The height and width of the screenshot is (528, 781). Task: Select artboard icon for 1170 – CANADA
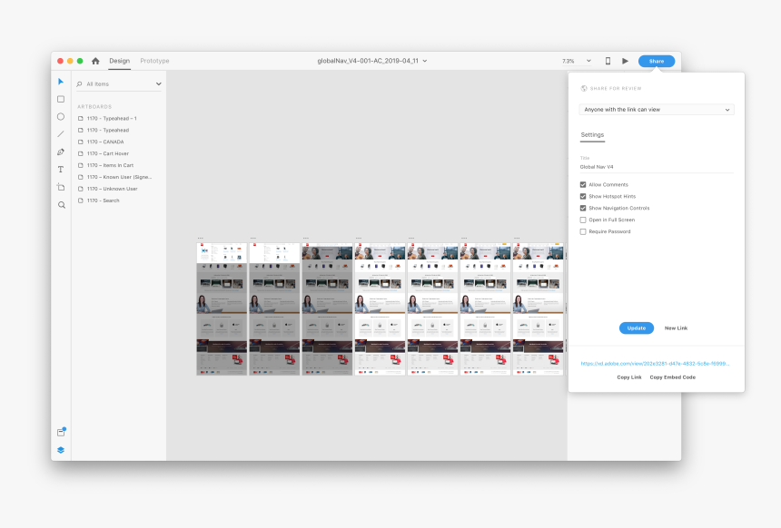click(81, 142)
